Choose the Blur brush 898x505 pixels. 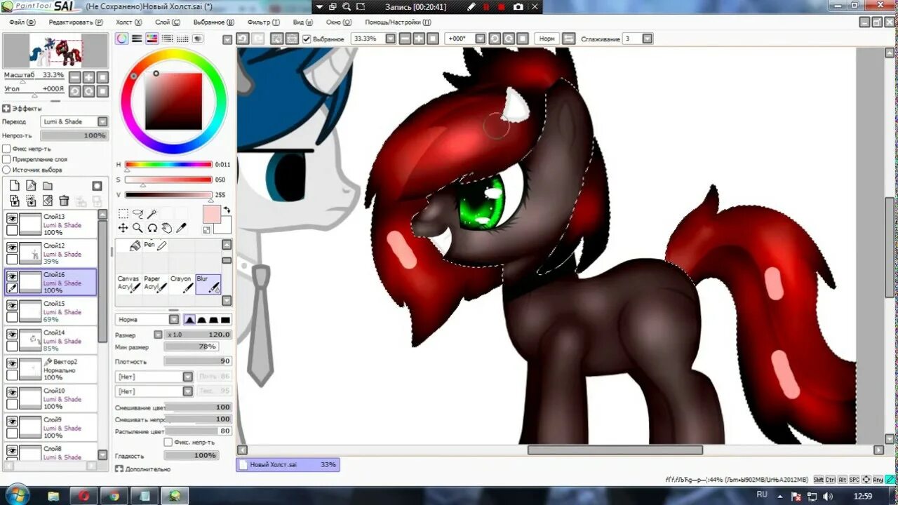pyautogui.click(x=208, y=283)
